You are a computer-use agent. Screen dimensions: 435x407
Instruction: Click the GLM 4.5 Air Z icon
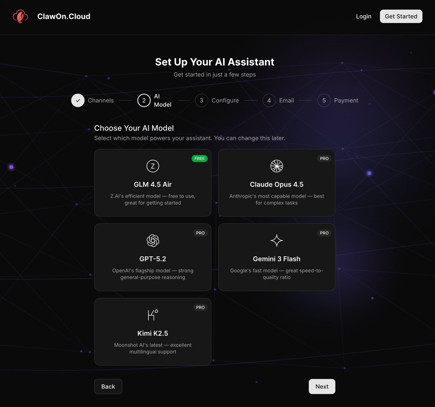(153, 166)
